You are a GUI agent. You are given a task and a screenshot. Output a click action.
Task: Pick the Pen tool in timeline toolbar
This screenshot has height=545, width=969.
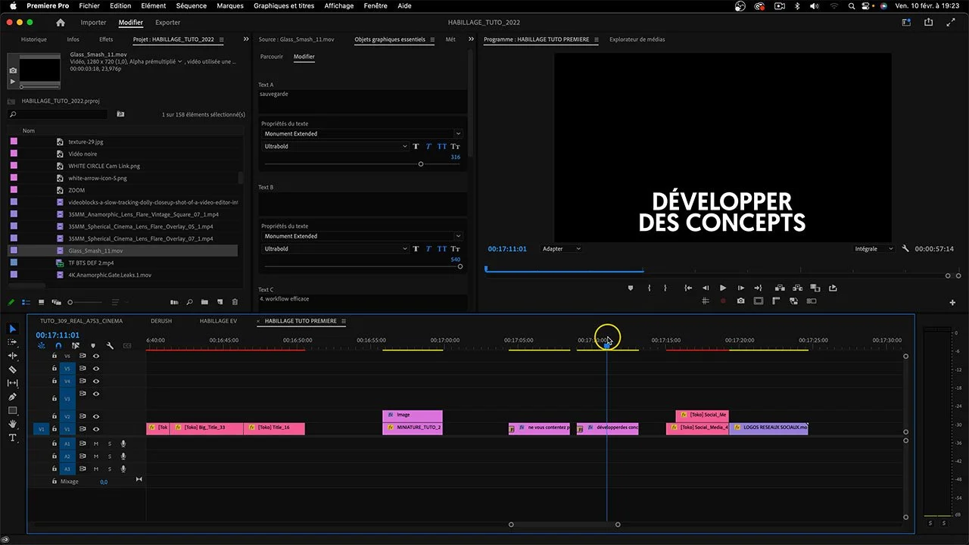coord(12,397)
